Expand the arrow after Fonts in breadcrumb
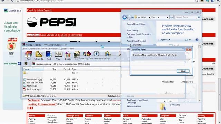Viewport: 221px width, 124px height. (x=158, y=17)
